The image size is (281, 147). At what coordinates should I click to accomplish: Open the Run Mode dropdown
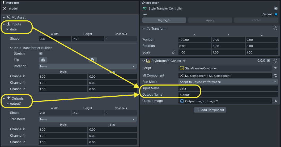[x=228, y=82]
